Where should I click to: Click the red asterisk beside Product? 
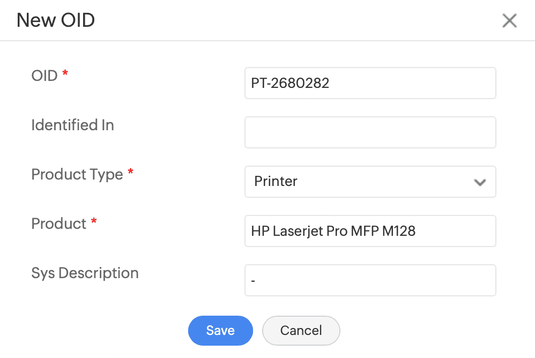click(x=94, y=222)
